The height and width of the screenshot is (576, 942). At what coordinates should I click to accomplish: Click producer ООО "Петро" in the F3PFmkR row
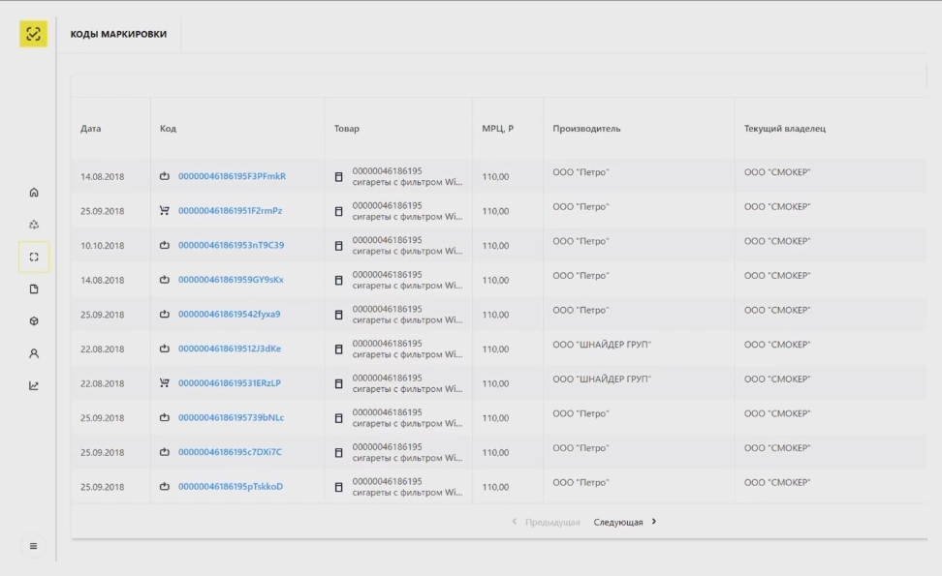click(x=581, y=172)
